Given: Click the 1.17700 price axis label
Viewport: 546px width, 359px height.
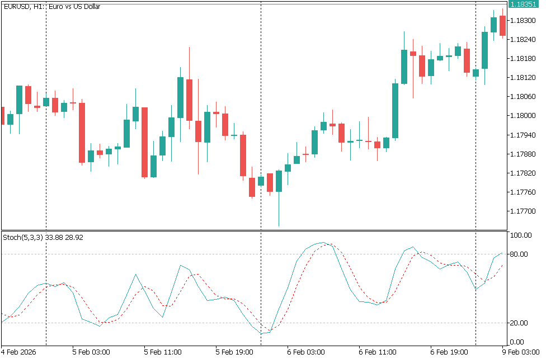Looking at the screenshot, I should [x=524, y=211].
